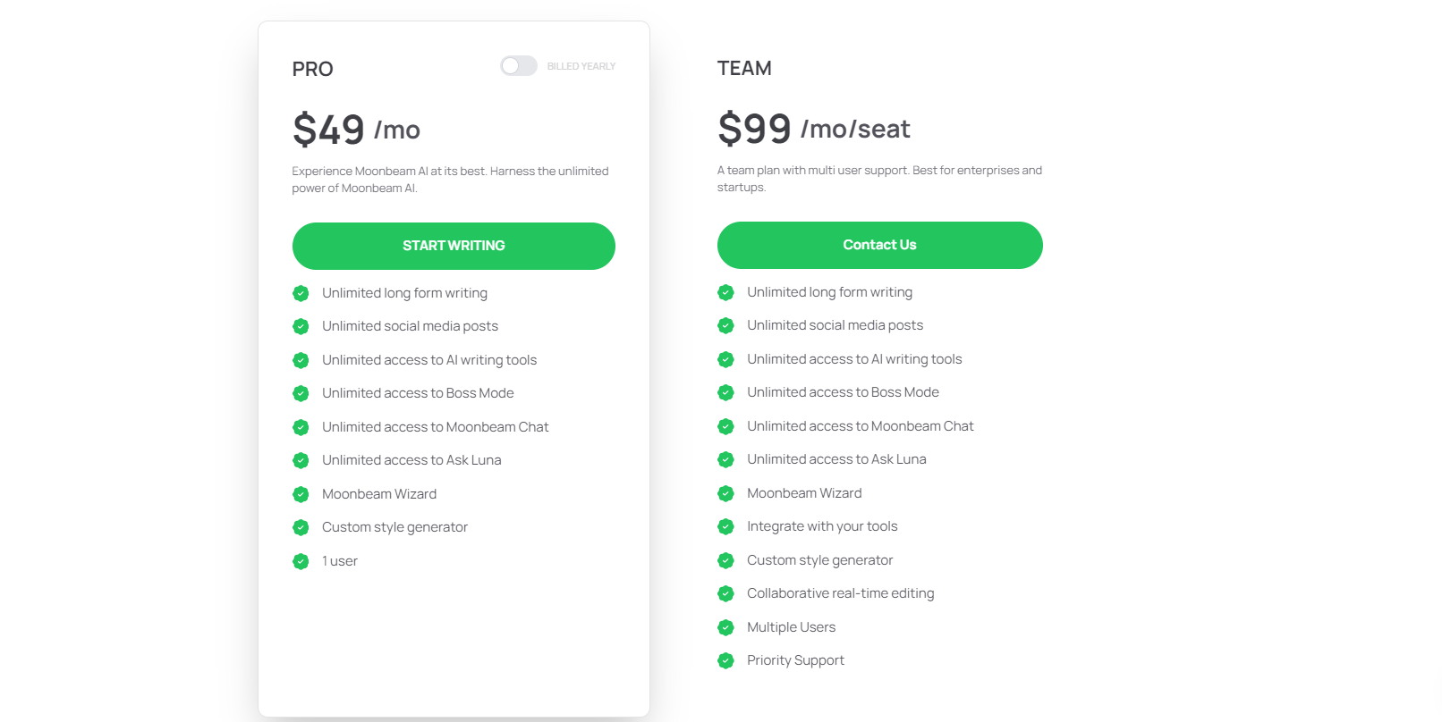Click Pro plan's Unlimited social media posts checkmark
This screenshot has width=1442, height=722.
pyautogui.click(x=301, y=326)
